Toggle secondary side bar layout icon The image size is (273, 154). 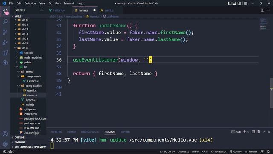coord(239,3)
